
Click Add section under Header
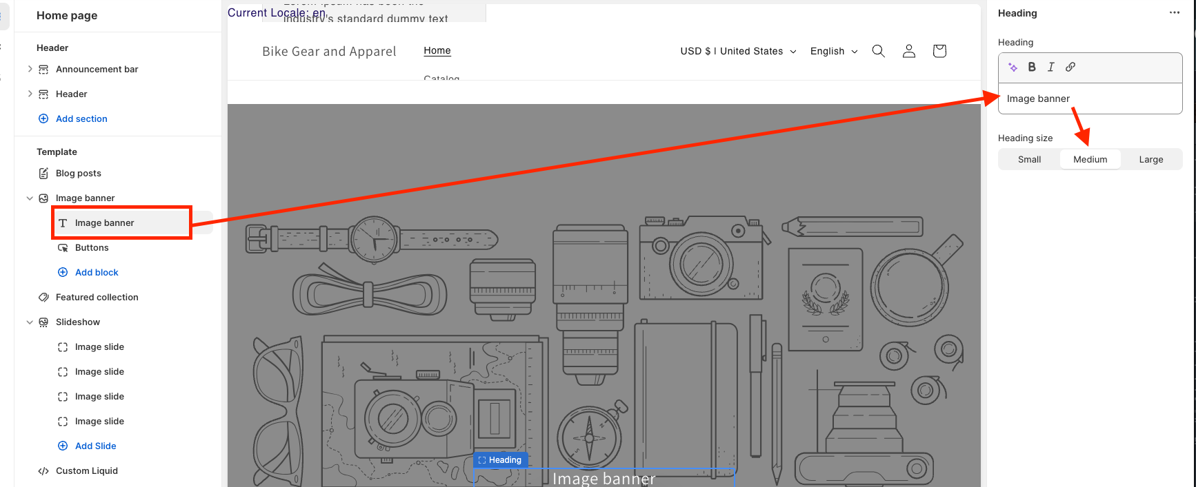pos(81,118)
